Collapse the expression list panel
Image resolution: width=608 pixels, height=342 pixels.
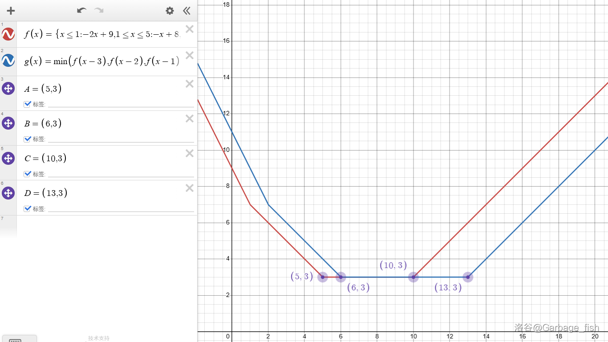click(x=186, y=11)
